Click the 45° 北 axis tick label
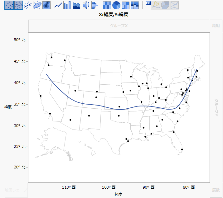This screenshot has height=198, width=223. (x=20, y=61)
